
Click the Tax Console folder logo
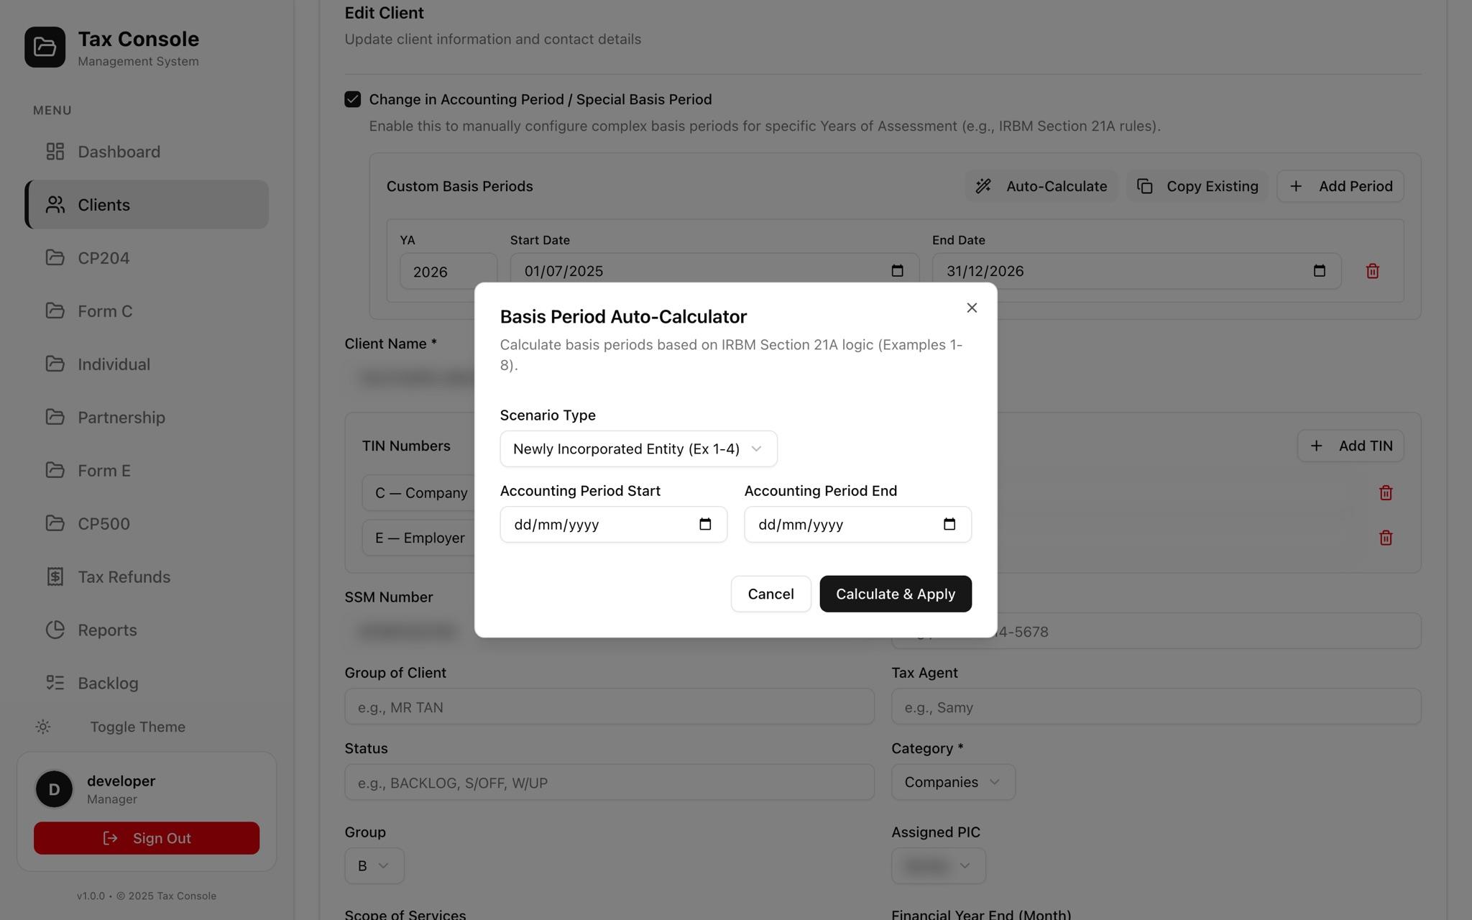click(45, 47)
